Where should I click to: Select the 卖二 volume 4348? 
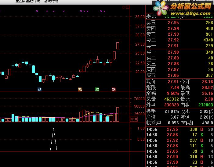pyautogui.click(x=208, y=40)
